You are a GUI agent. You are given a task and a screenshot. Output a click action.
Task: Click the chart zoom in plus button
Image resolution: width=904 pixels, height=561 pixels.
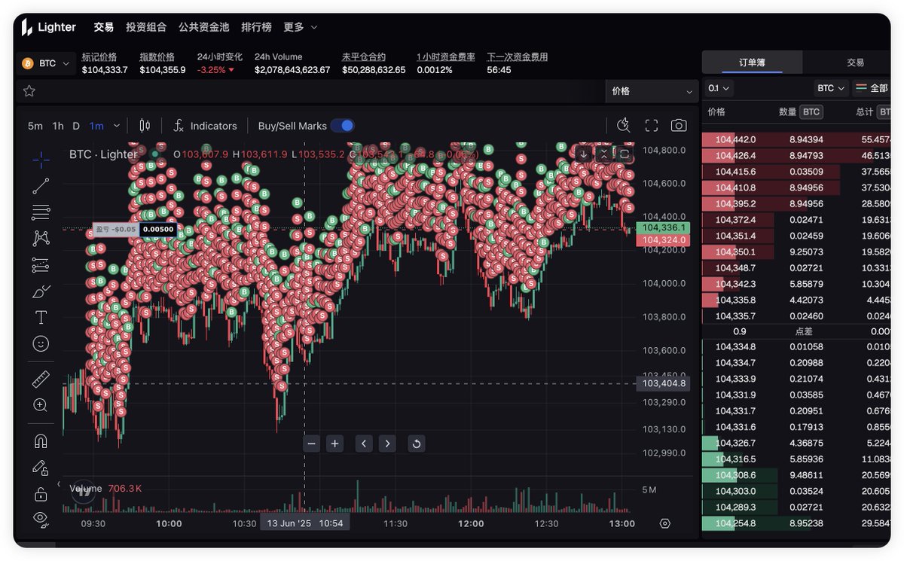click(x=334, y=444)
